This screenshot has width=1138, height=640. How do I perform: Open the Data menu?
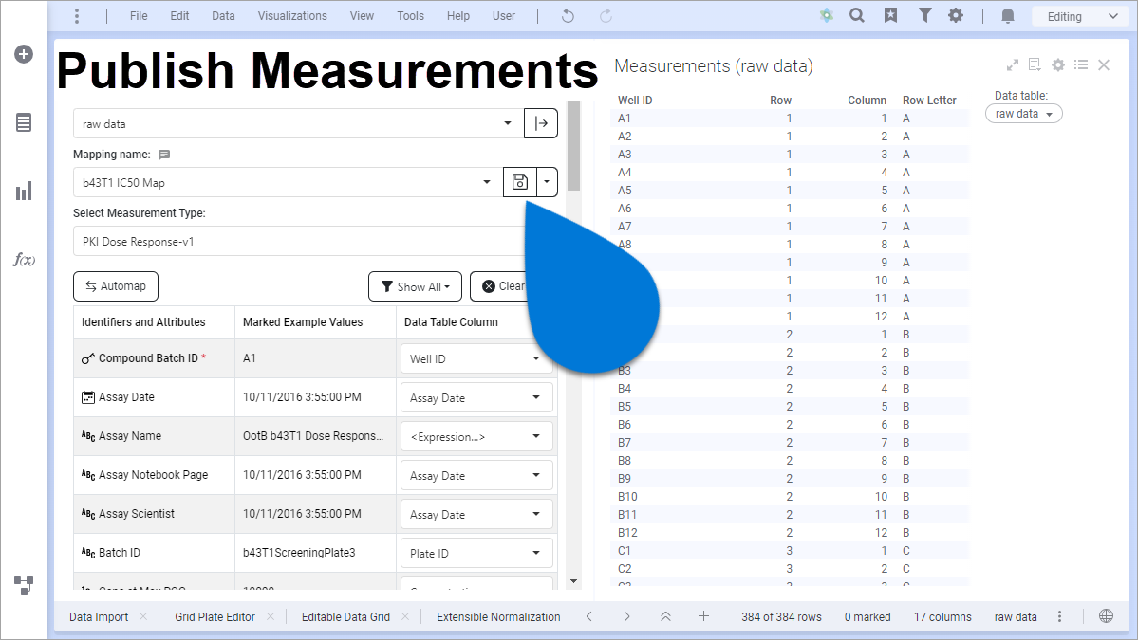click(x=223, y=16)
